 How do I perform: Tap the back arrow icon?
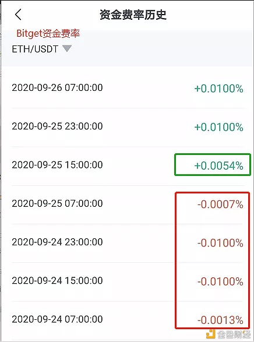click(x=18, y=15)
